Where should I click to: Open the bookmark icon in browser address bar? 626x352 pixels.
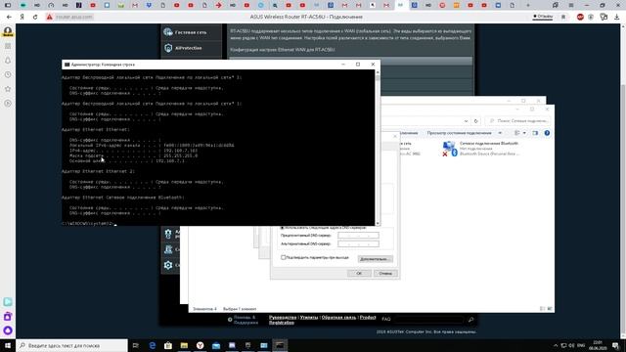563,18
